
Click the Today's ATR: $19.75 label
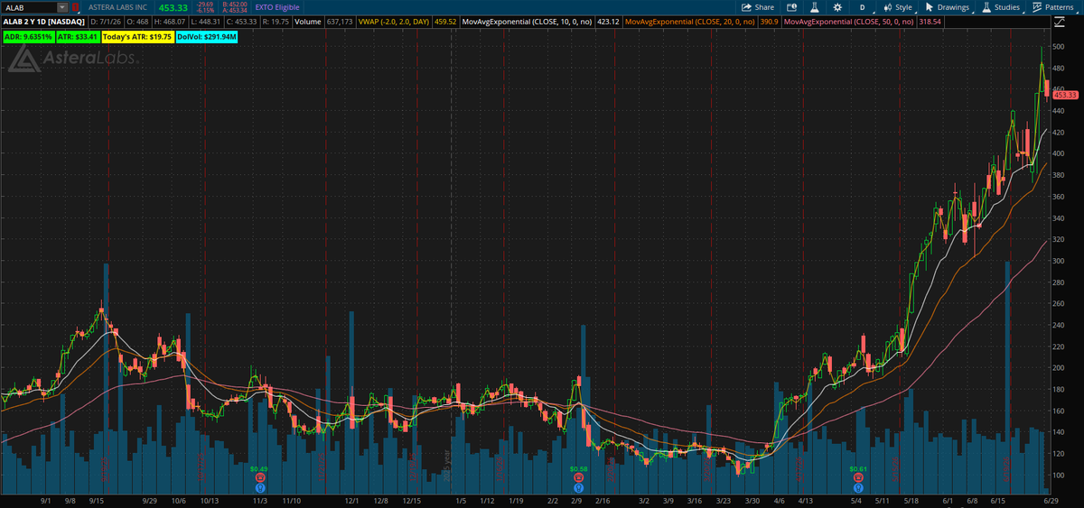pyautogui.click(x=138, y=37)
